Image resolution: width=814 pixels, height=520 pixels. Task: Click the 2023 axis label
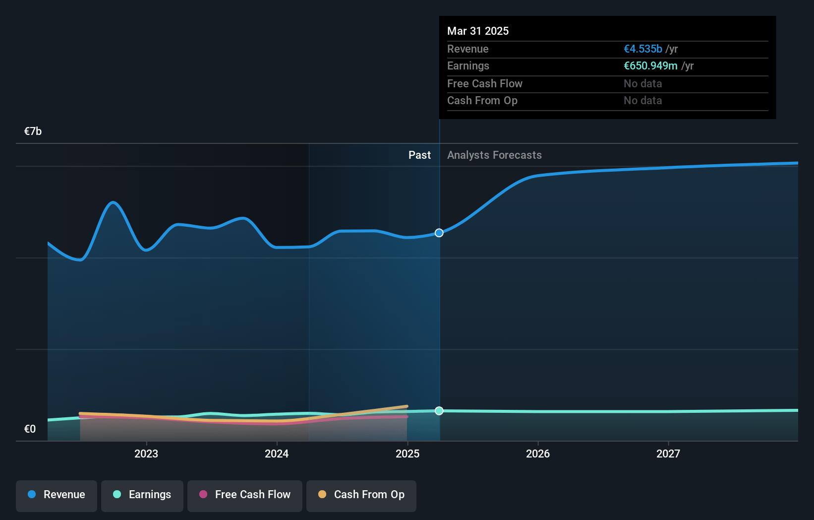(146, 454)
